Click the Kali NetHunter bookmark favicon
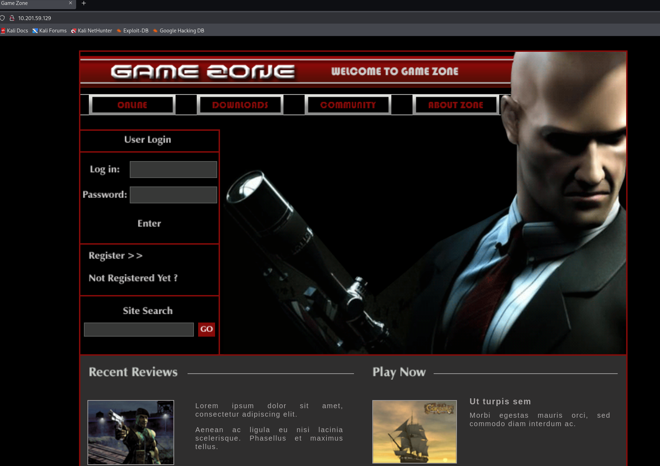This screenshot has height=466, width=660. 73,31
